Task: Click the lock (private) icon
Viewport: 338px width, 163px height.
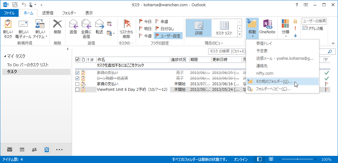Action: coord(295,21)
